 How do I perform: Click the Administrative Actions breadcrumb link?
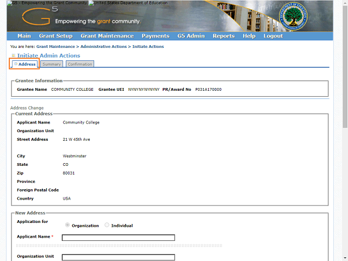(x=104, y=47)
